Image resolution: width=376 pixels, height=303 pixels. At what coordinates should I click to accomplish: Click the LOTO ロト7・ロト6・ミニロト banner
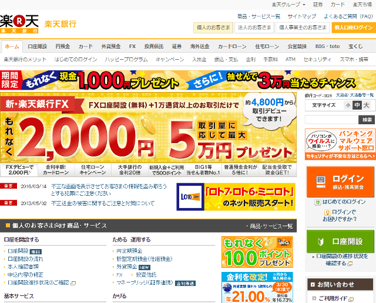point(236,197)
